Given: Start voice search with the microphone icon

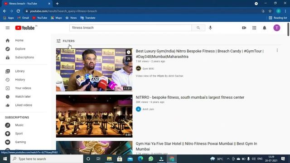Looking at the screenshot, I should (x=210, y=28).
